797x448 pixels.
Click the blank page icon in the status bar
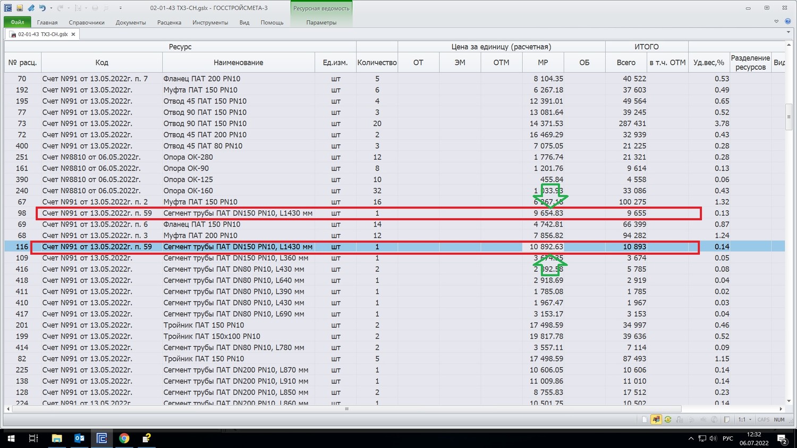pyautogui.click(x=645, y=419)
